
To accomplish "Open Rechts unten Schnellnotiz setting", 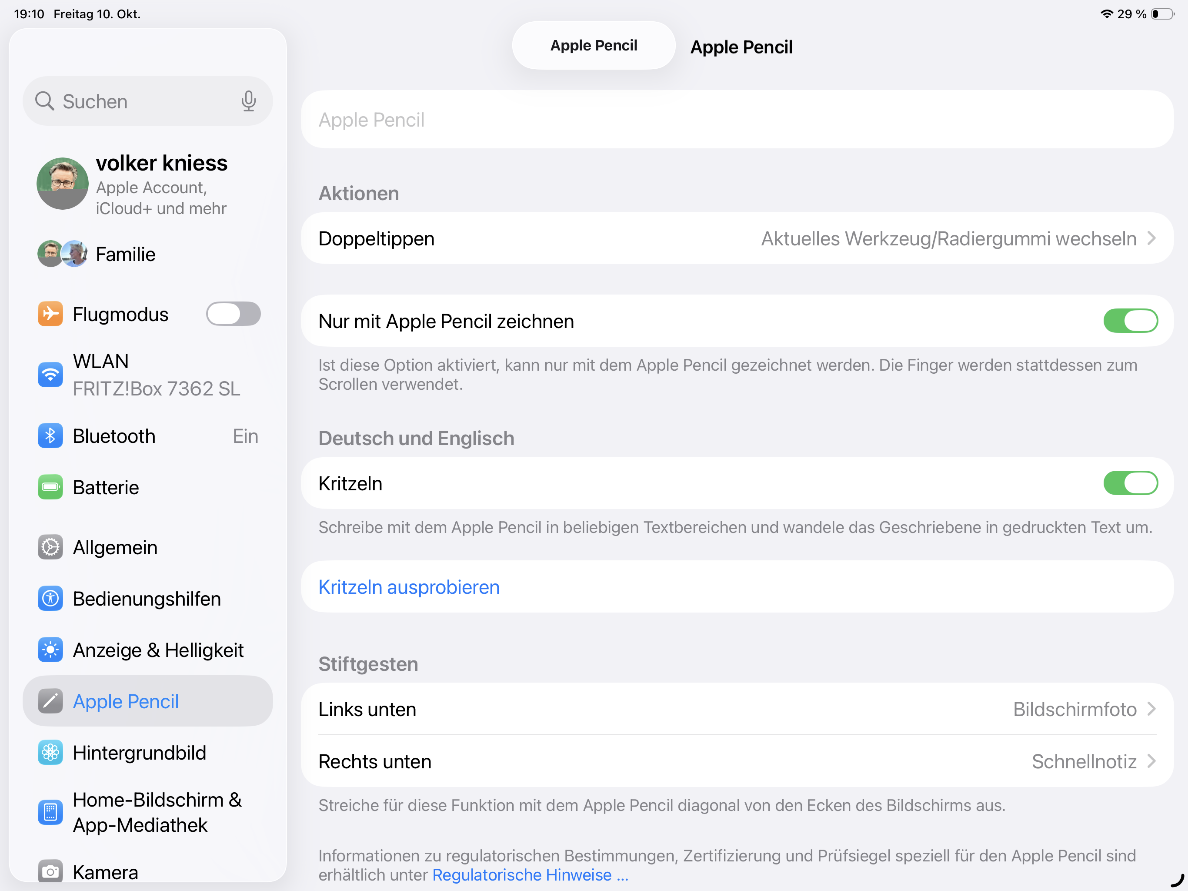I will 737,761.
